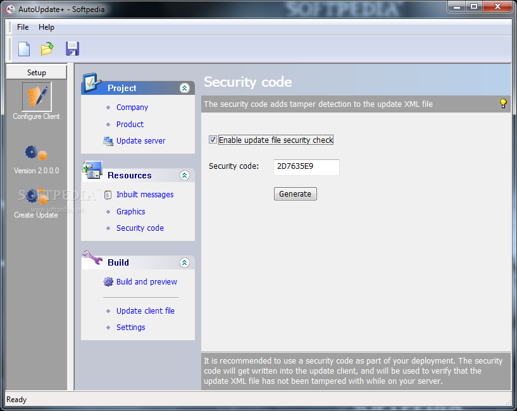
Task: Click the Inbuilt messages notepad icon
Action: (108, 195)
